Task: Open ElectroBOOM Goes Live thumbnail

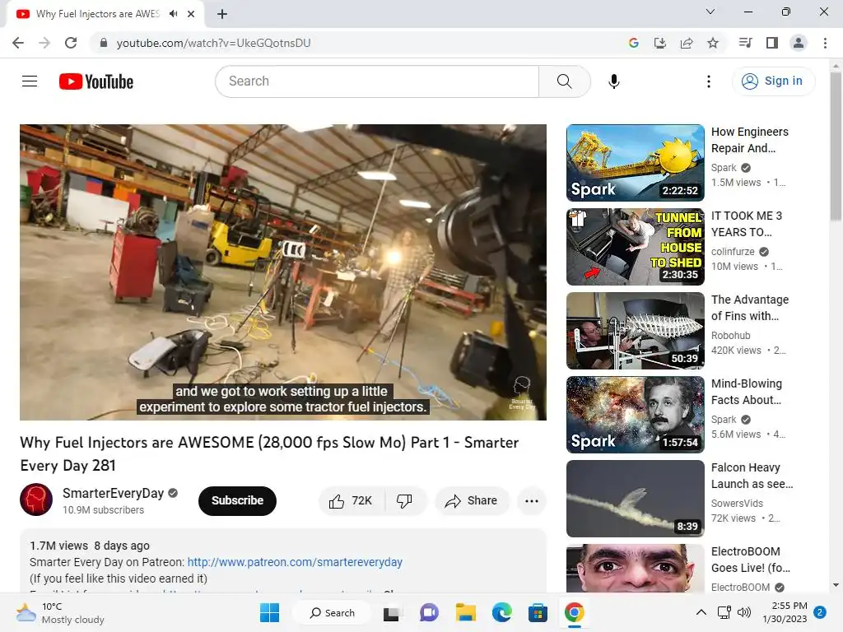Action: tap(635, 568)
